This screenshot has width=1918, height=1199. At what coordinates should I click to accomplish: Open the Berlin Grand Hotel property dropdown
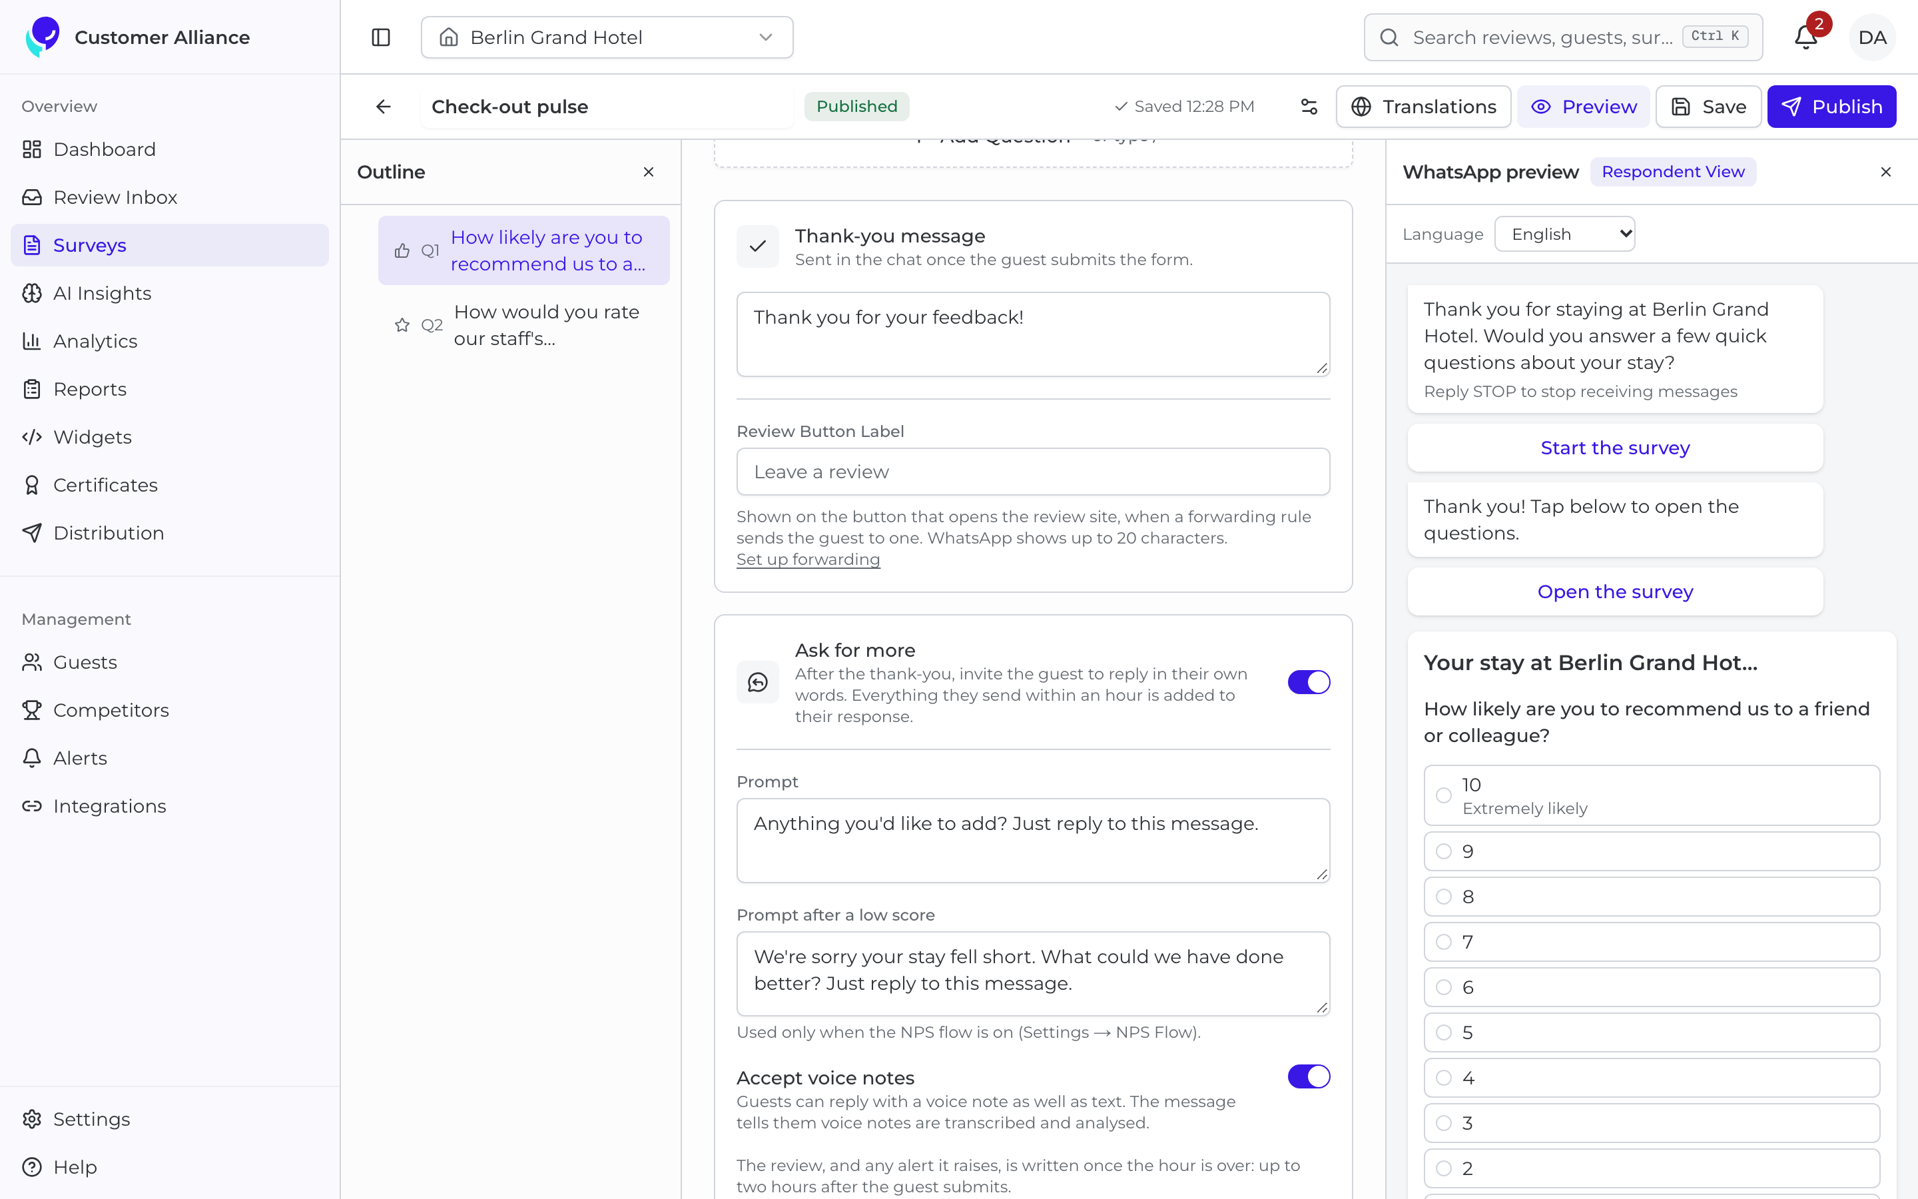pyautogui.click(x=607, y=37)
